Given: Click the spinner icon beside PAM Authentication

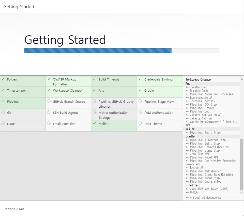Looking at the screenshot, I should pyautogui.click(x=140, y=112).
